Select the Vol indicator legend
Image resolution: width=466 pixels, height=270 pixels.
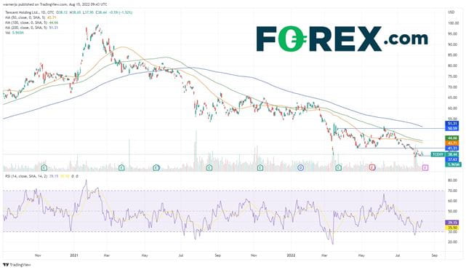pos(15,33)
